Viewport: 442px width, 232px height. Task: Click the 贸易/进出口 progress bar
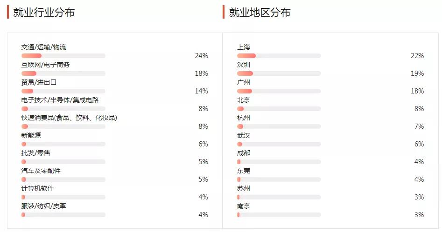click(63, 91)
